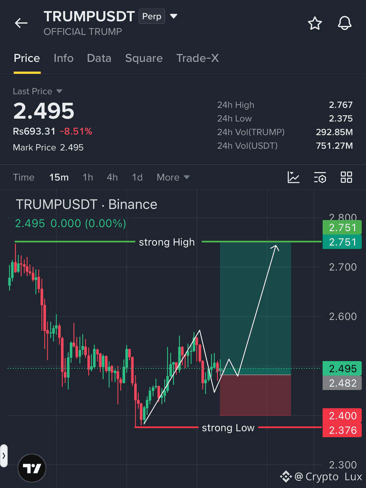Switch to the Price tab
366x488 pixels.
[x=27, y=58]
